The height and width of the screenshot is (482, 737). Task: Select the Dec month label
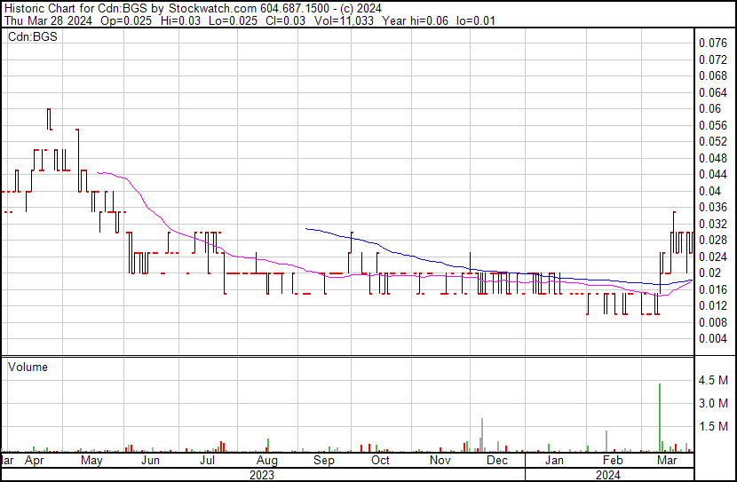pos(497,461)
